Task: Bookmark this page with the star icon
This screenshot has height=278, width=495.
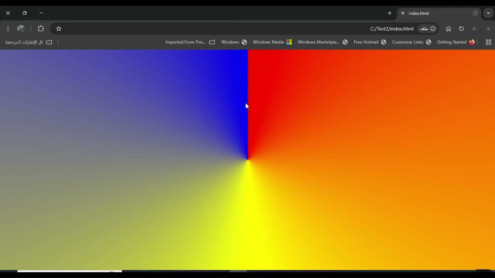Action: (59, 29)
